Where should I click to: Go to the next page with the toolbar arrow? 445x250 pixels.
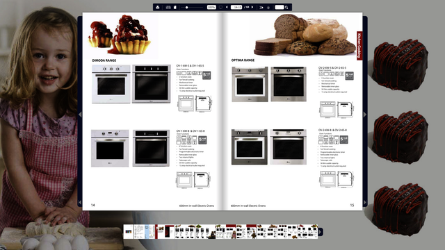pos(252,7)
